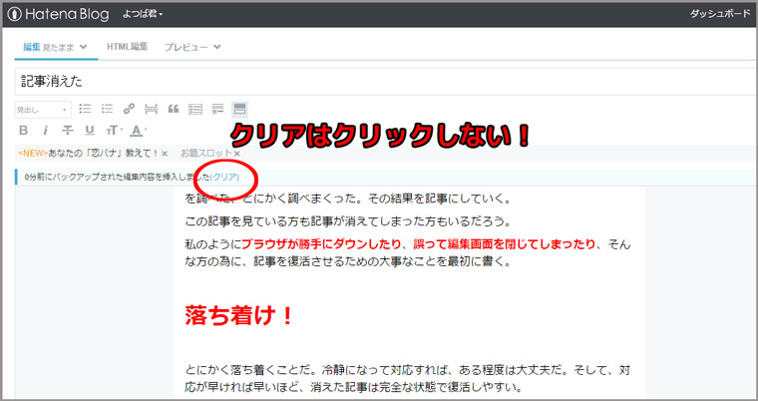Open the よつば君 user dropdown
Screen dimensions: 758x401
pos(143,14)
